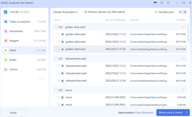
Task: Open the hamburger menu in title bar
Action: pos(169,3)
